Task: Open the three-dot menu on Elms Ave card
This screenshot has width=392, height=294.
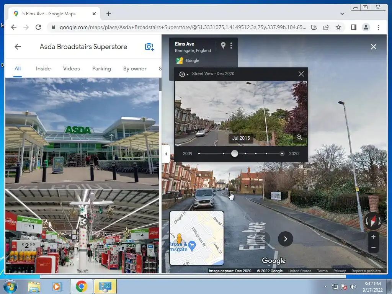Action: 231,46
